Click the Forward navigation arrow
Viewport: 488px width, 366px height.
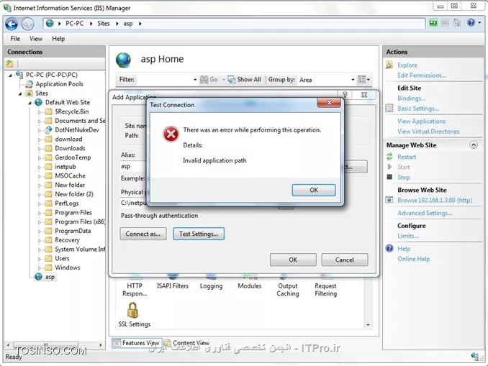tap(27, 24)
